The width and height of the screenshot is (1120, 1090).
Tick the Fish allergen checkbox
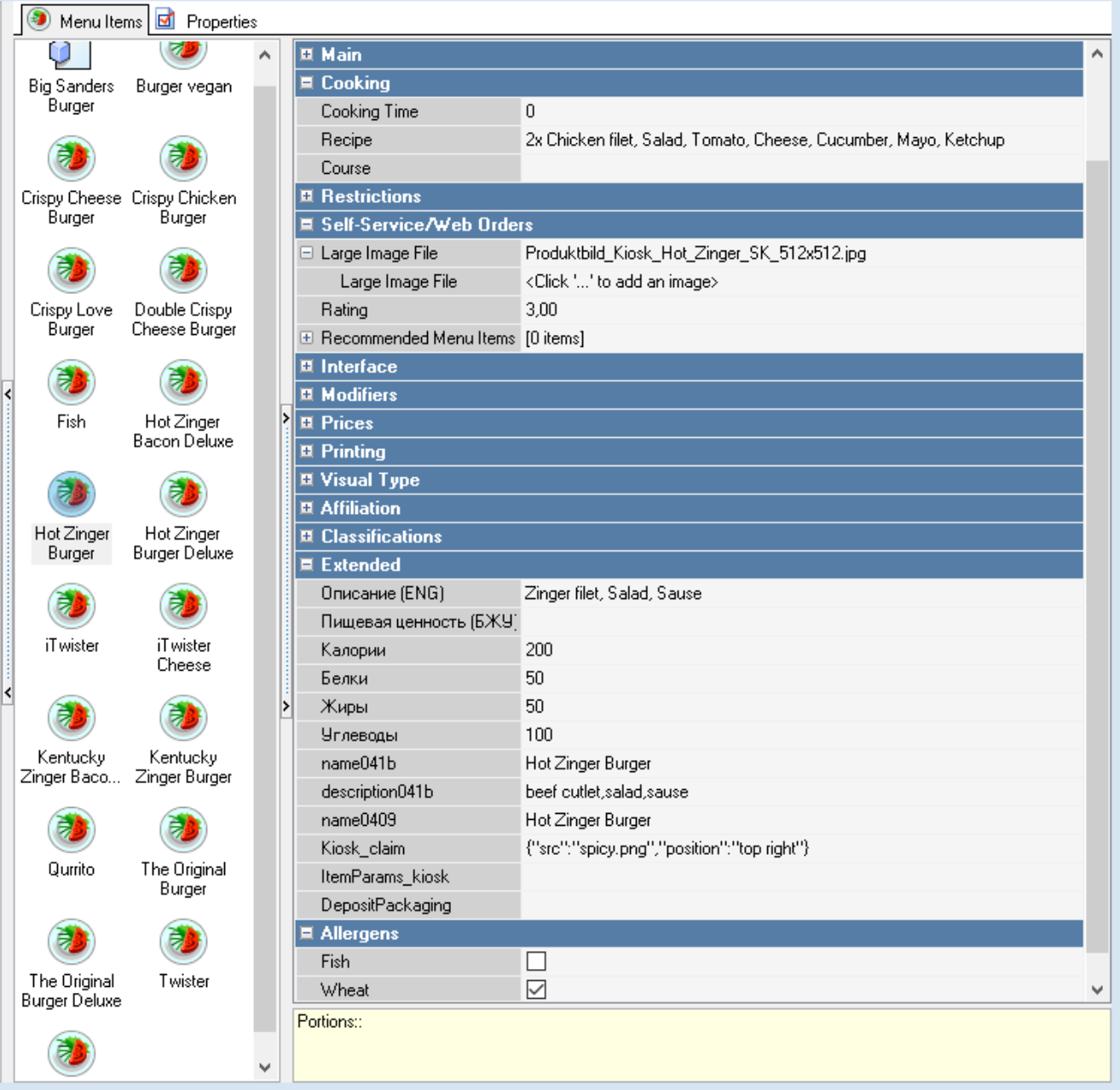tap(536, 961)
